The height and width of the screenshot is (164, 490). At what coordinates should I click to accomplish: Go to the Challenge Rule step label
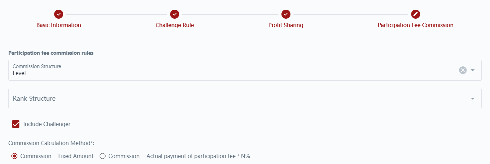click(175, 25)
